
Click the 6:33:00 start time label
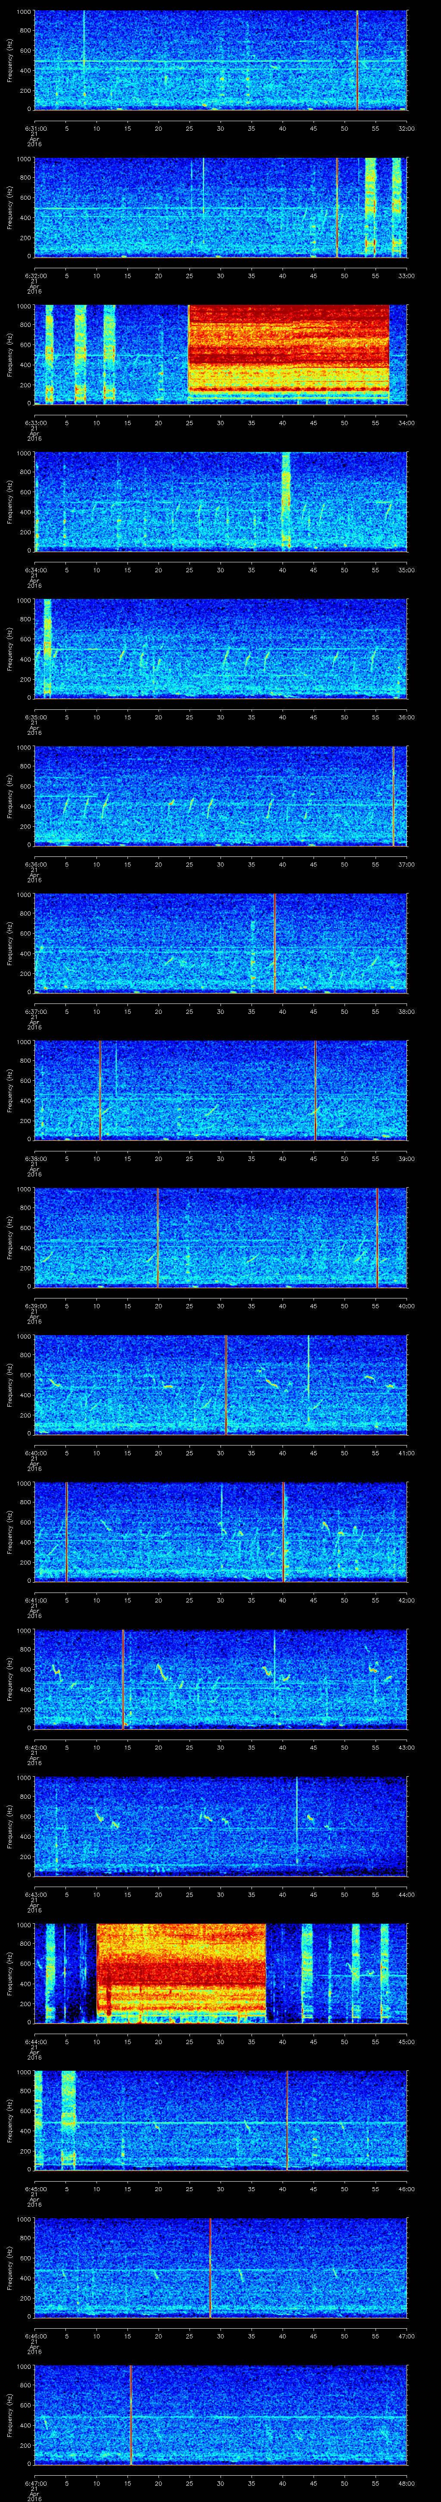click(x=35, y=423)
